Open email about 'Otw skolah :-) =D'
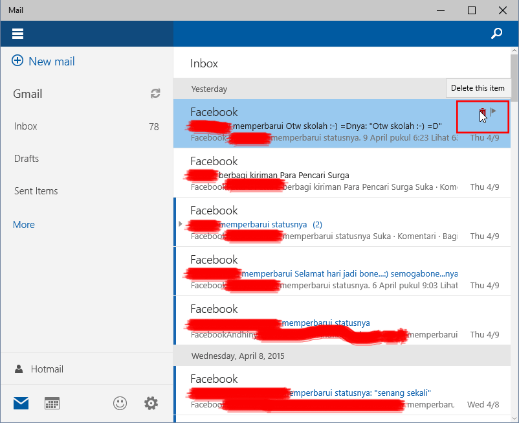Viewport: 519px width, 423px height. pos(342,123)
